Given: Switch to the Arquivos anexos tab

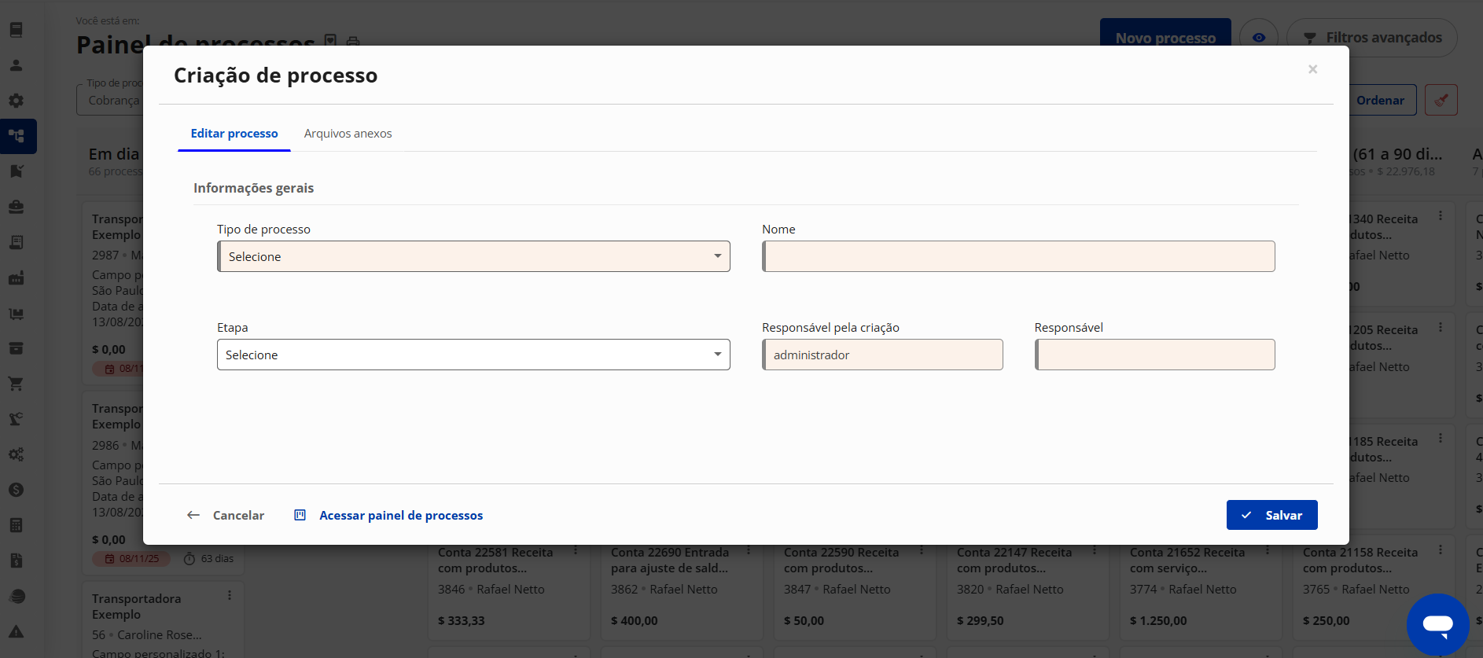Looking at the screenshot, I should pyautogui.click(x=348, y=134).
